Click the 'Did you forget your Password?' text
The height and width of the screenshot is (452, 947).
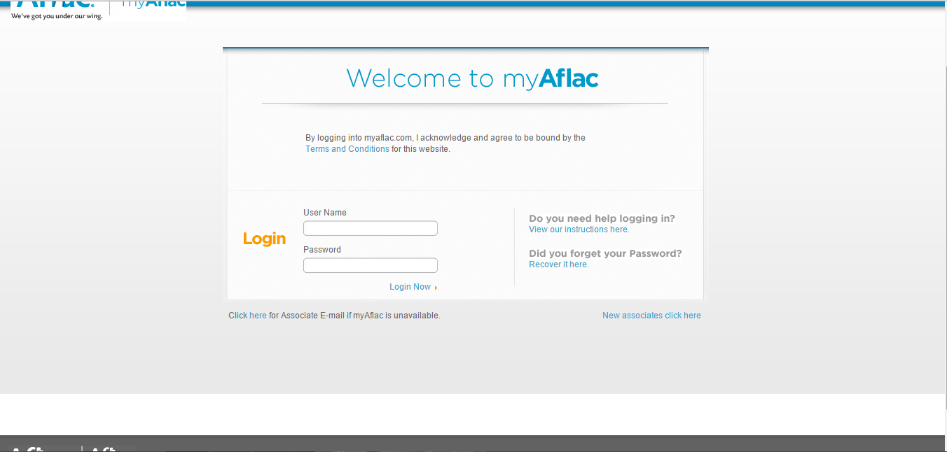pos(605,253)
